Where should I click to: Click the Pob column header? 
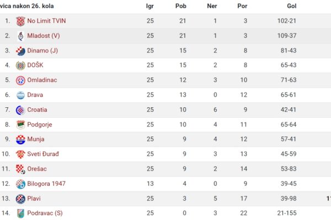(x=181, y=6)
